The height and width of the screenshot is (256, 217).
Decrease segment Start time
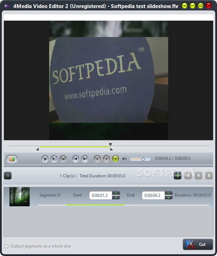tap(116, 197)
